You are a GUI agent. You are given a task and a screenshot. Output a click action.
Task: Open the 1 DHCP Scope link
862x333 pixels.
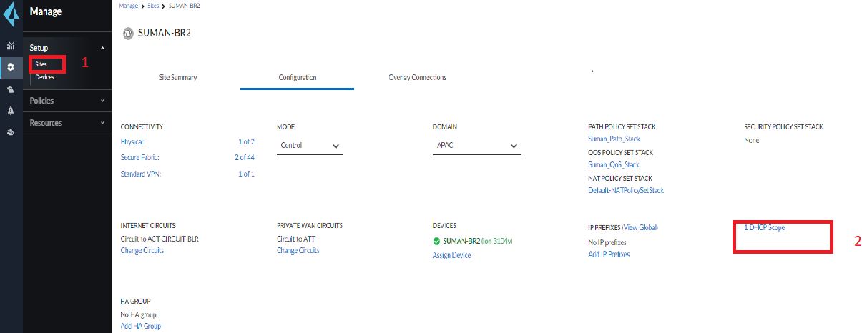[x=765, y=227]
